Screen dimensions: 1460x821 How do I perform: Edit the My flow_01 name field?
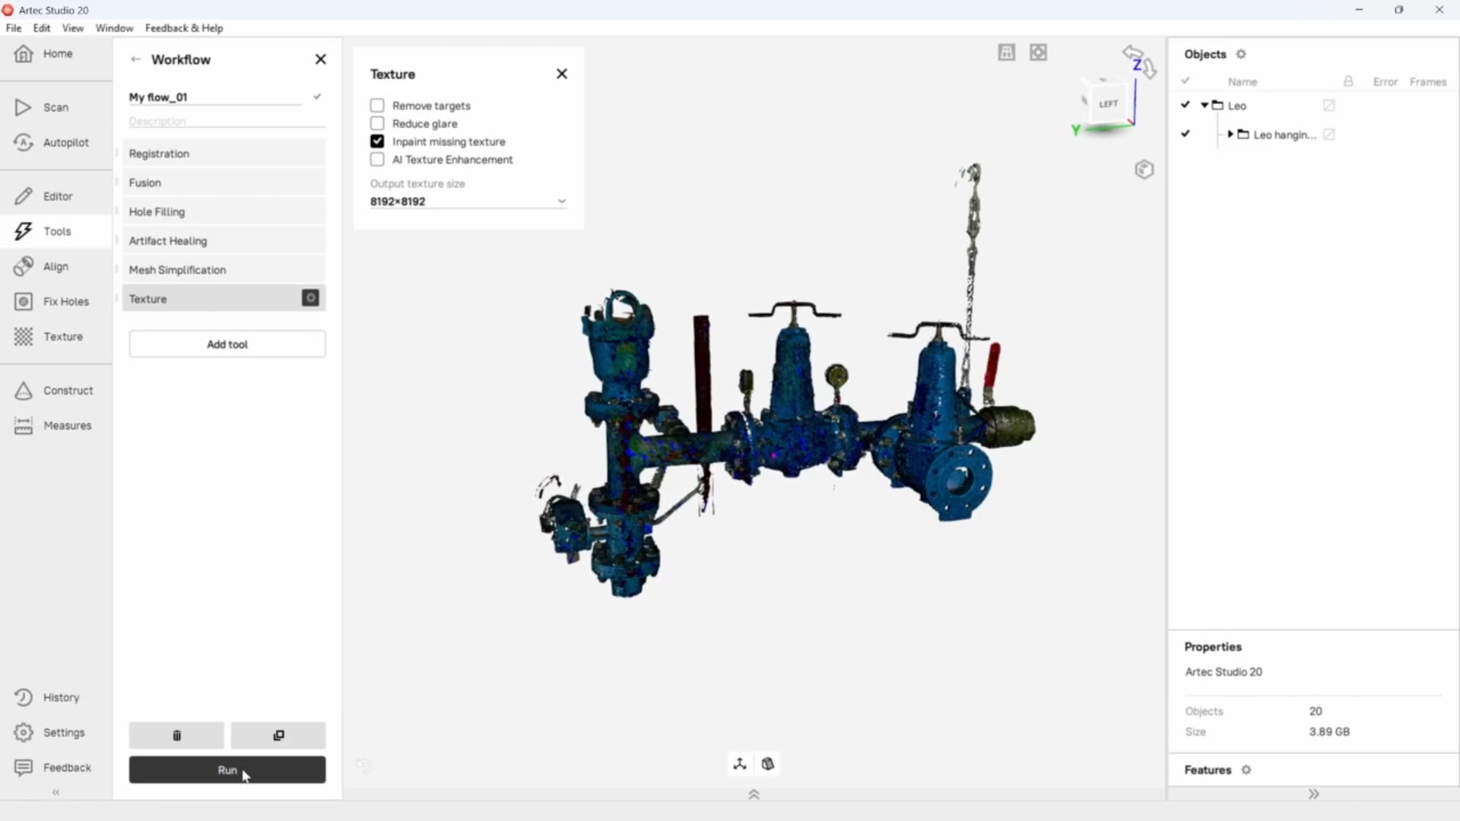(x=215, y=97)
